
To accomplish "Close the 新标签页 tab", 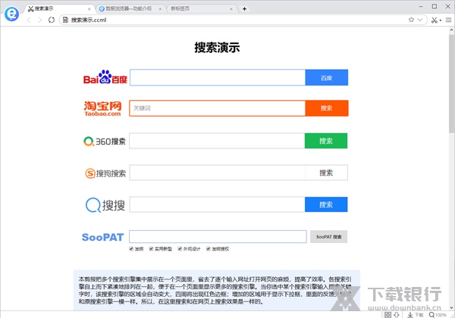I will point(231,9).
